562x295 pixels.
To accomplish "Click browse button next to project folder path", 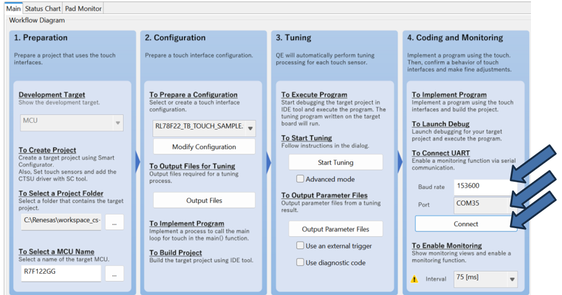I will (114, 222).
